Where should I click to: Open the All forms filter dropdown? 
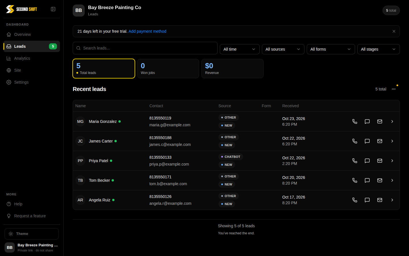pos(331,49)
